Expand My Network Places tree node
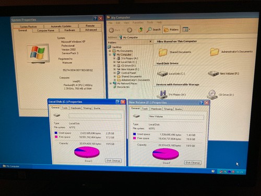This screenshot has width=261, height=196. coord(111,84)
